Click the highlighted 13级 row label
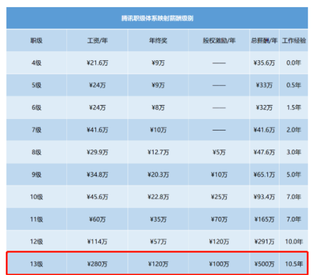This screenshot has height=275, width=314. click(37, 263)
